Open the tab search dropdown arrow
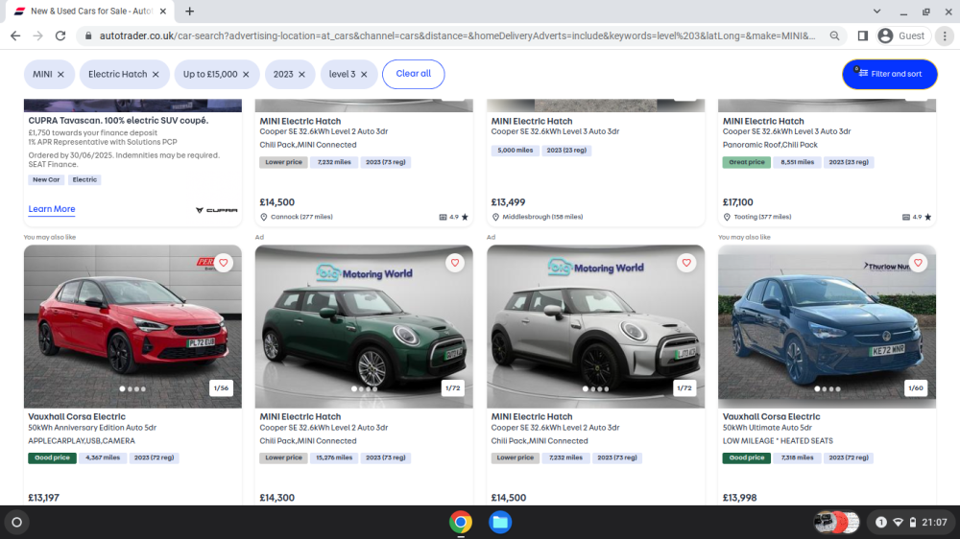The image size is (960, 539). pos(876,11)
